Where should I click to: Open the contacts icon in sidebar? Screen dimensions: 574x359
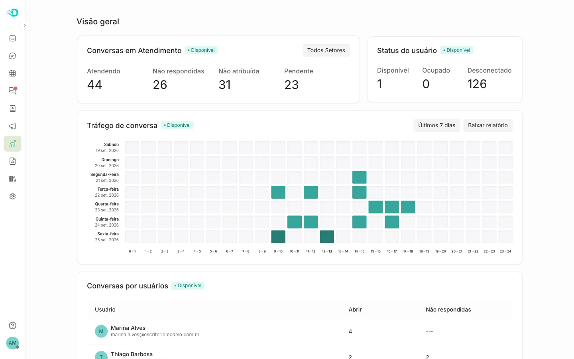(x=12, y=108)
